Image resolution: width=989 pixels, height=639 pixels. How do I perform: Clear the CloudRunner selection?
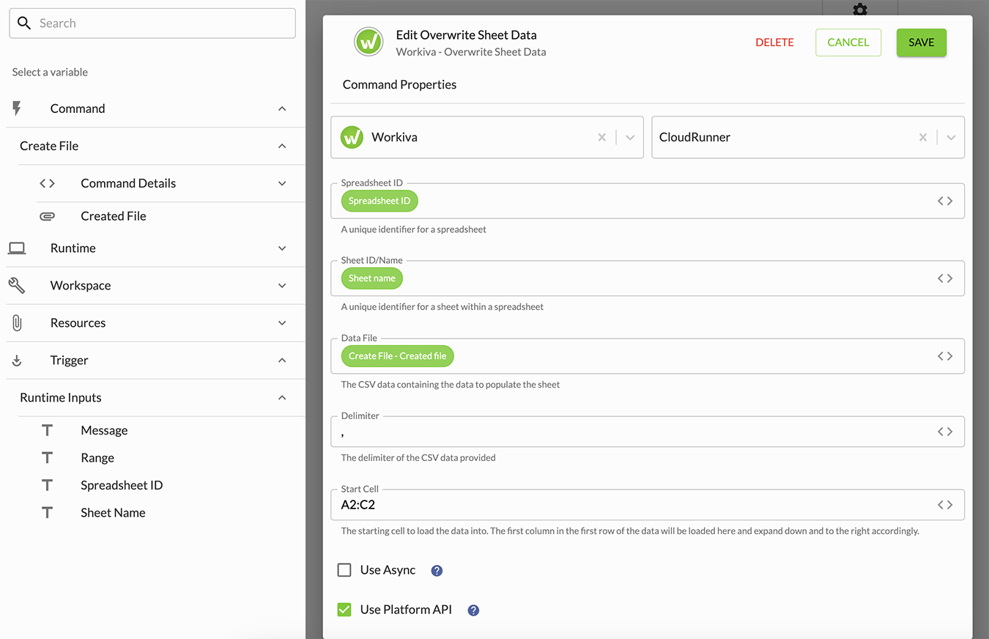point(923,137)
